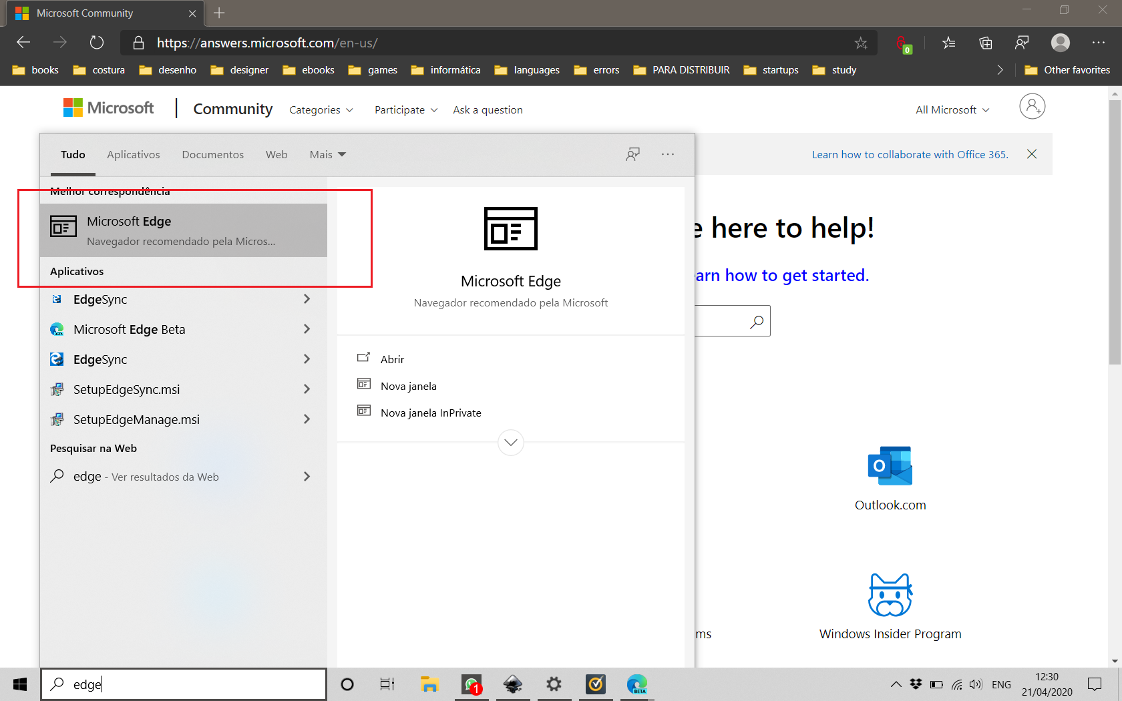Click the clock and date
Image resolution: width=1122 pixels, height=701 pixels.
point(1047,684)
